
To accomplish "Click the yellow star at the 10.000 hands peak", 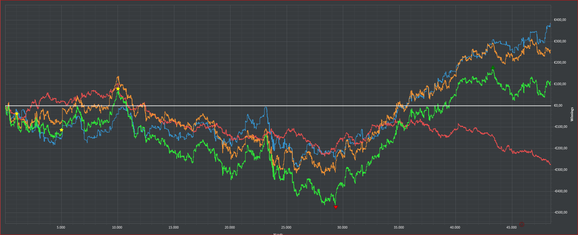I will tap(118, 89).
